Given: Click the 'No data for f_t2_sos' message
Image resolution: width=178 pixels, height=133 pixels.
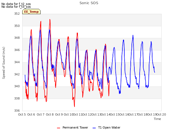Looking at the screenshot, I should coord(16,4).
